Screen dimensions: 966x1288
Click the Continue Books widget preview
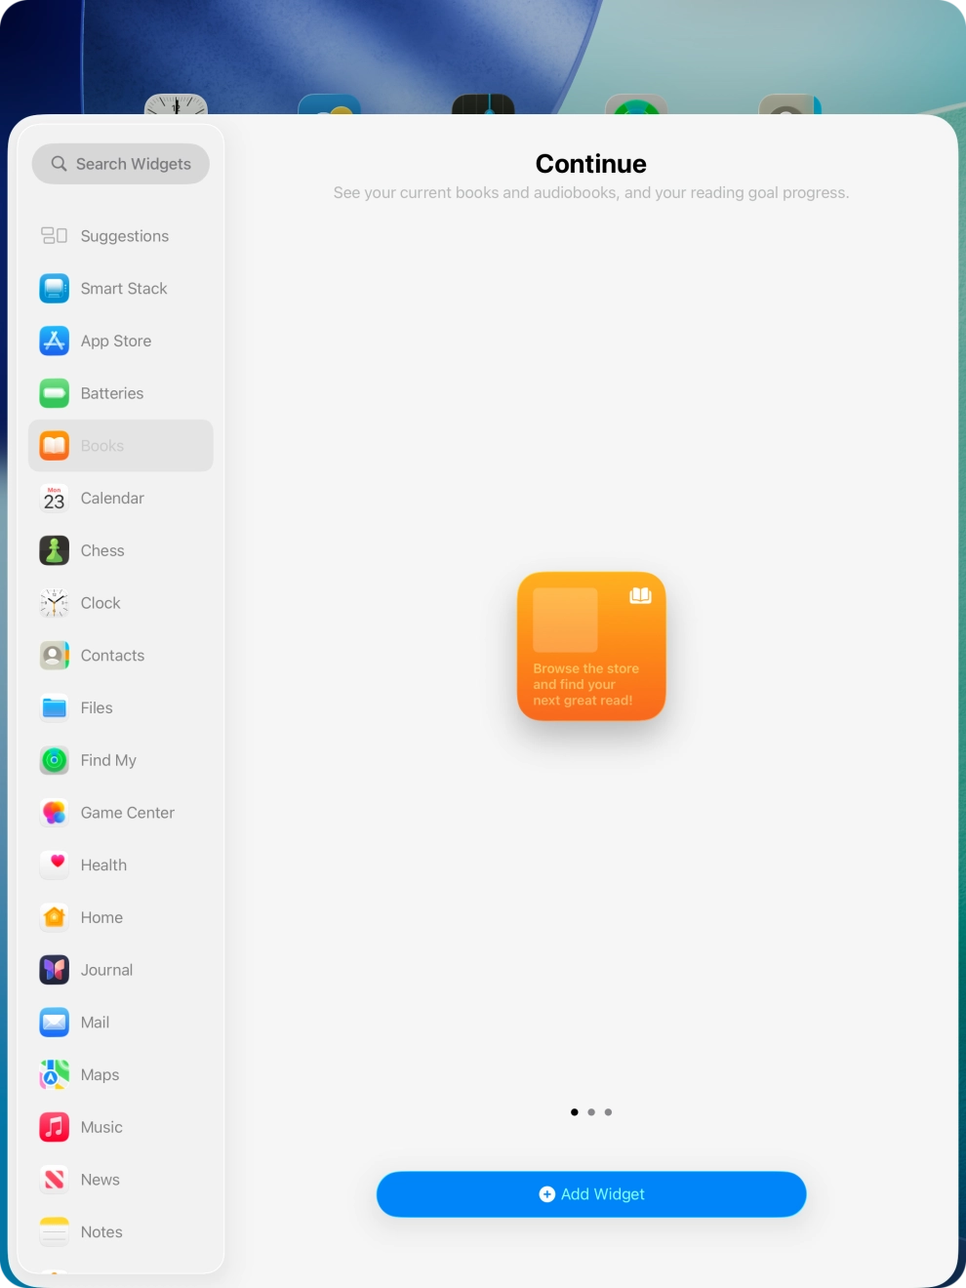(591, 646)
